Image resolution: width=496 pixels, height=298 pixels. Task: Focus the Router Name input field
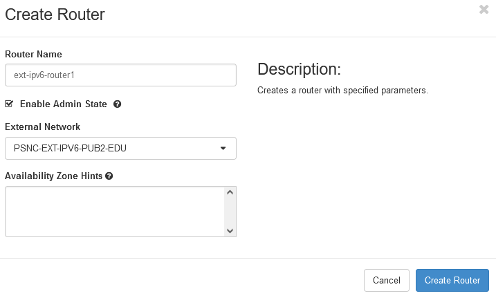120,75
